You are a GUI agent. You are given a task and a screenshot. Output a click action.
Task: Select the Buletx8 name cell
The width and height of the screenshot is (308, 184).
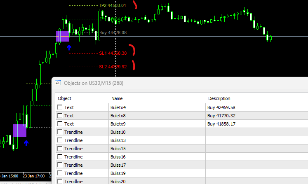[157, 116]
